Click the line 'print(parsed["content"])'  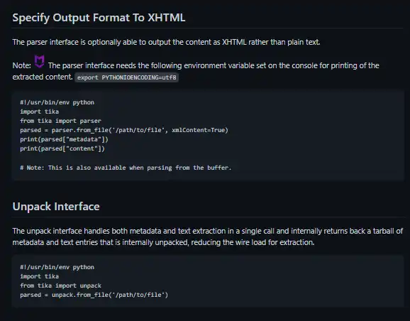pos(62,148)
